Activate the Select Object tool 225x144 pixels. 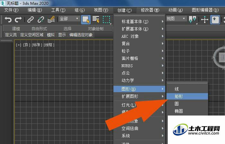click(x=86, y=20)
